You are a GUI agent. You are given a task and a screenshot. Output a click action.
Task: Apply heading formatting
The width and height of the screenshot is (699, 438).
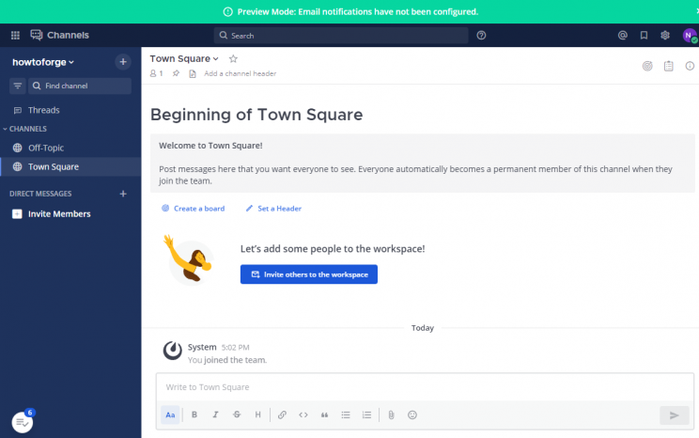coord(257,415)
